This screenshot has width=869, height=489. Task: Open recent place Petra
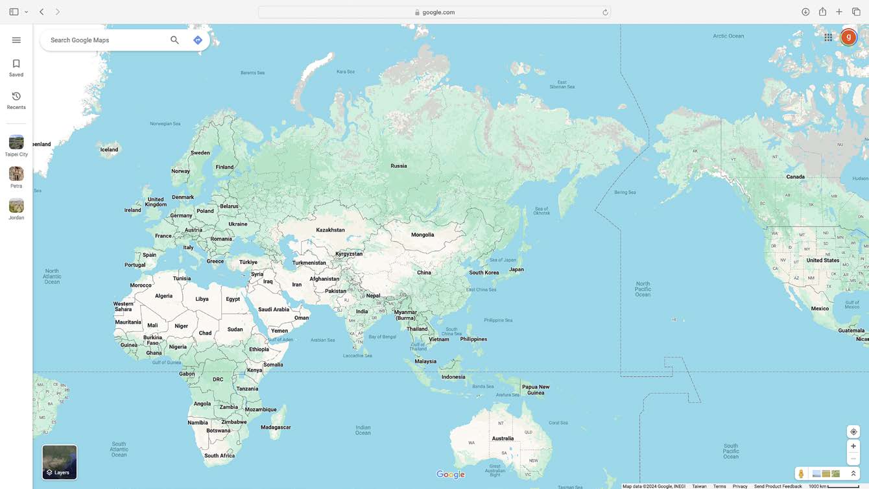16,178
